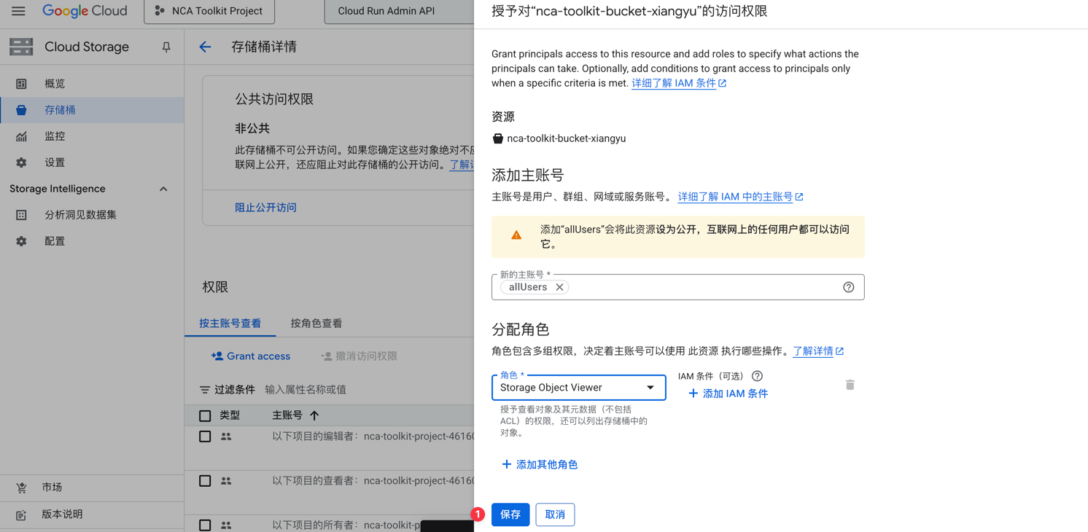
Task: Open the main navigation hamburger menu
Action: pyautogui.click(x=18, y=11)
